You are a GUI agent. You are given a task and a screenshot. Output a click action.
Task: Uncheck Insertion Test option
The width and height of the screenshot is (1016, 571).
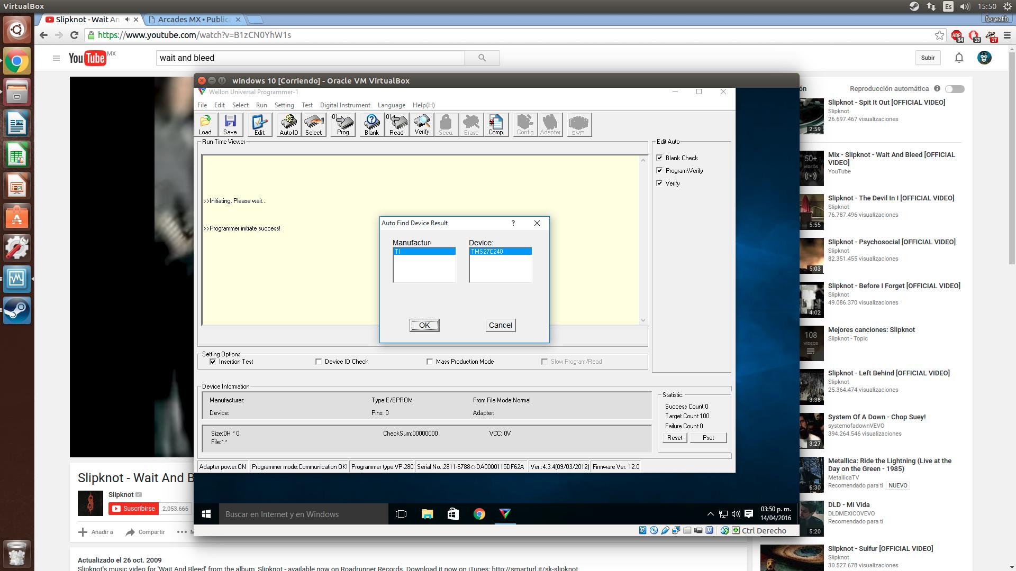tap(213, 362)
